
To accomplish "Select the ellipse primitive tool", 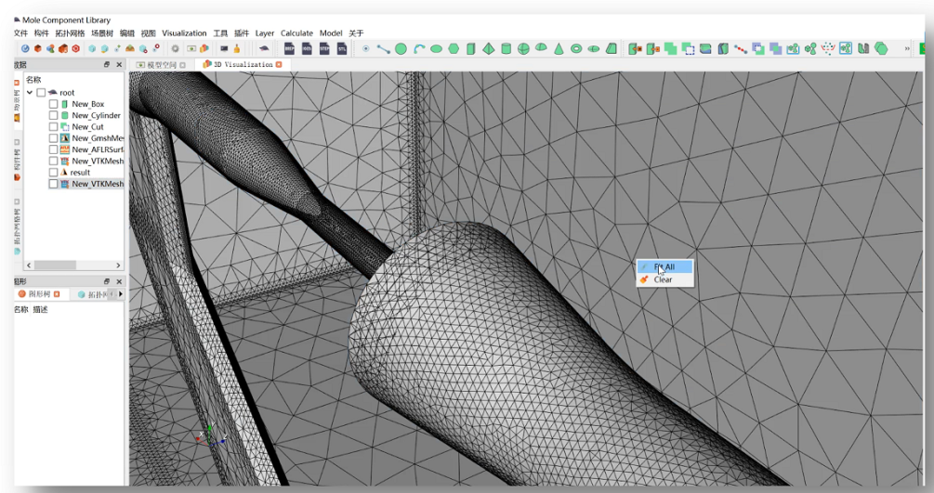I will click(436, 49).
